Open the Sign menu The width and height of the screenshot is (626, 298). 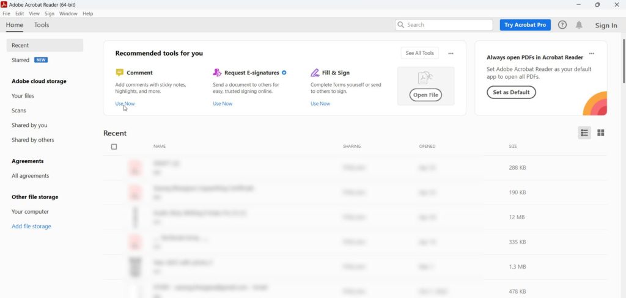[x=50, y=13]
